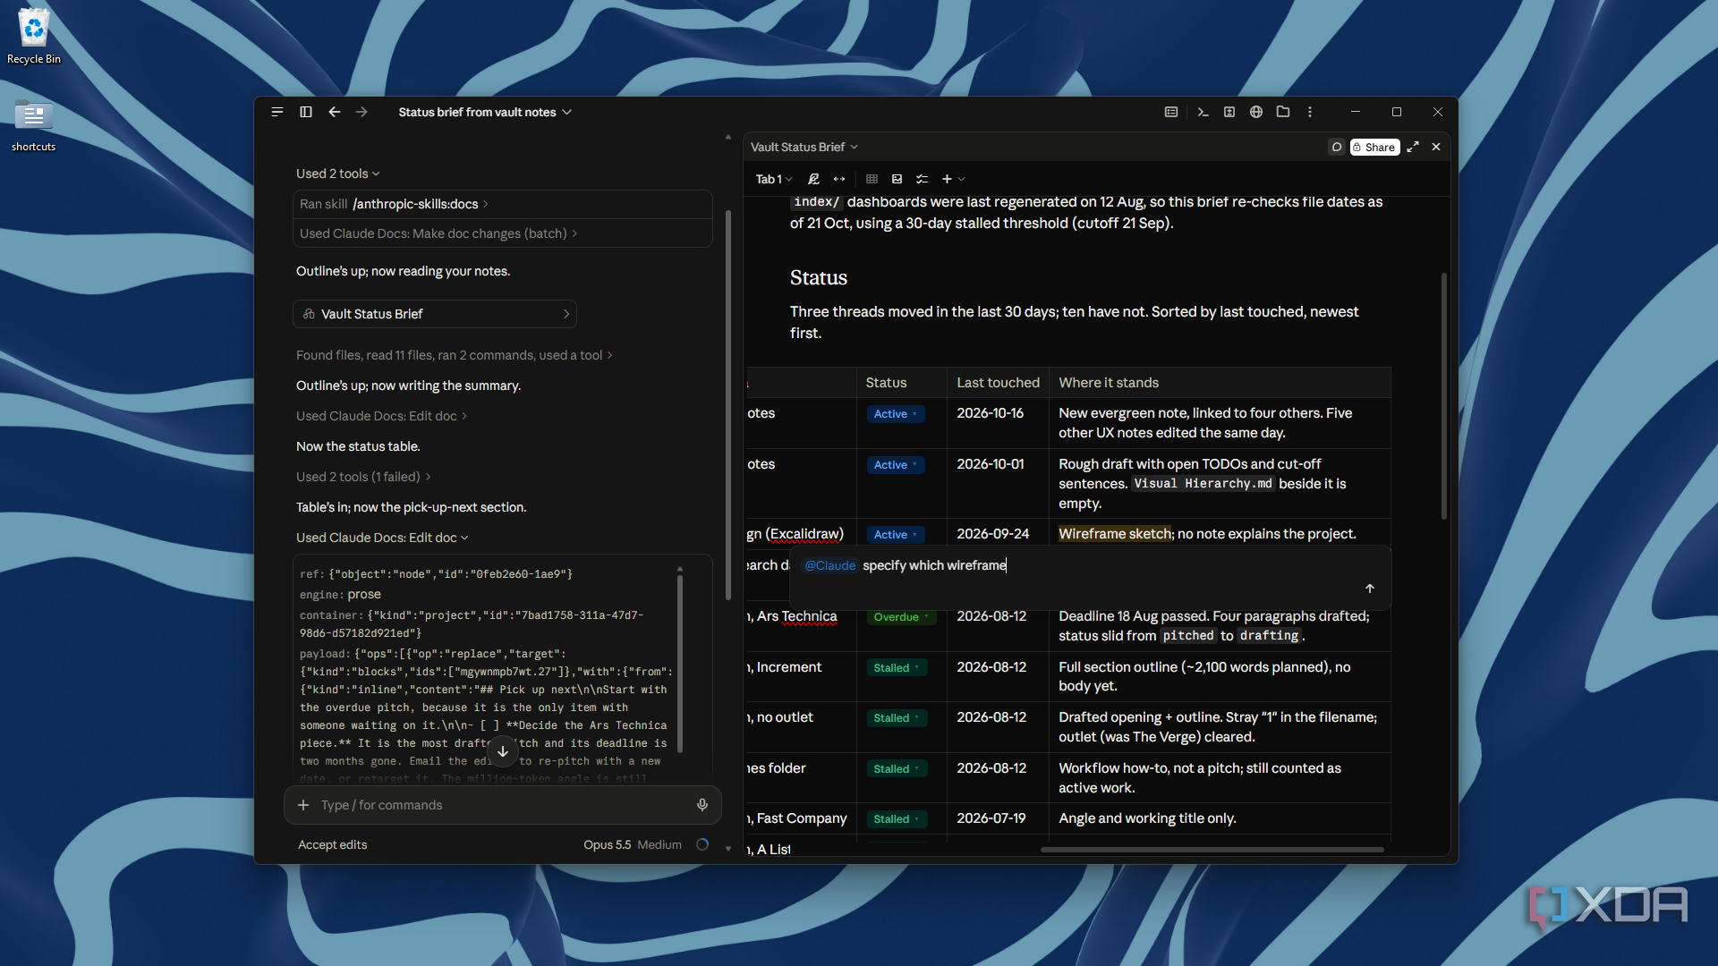The image size is (1718, 966).
Task: Close the Vault Status Brief panel
Action: click(1436, 147)
